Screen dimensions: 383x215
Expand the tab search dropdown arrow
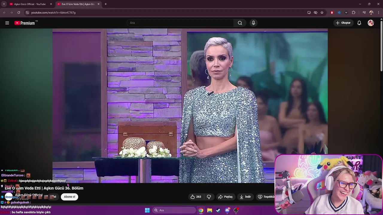pyautogui.click(x=4, y=4)
